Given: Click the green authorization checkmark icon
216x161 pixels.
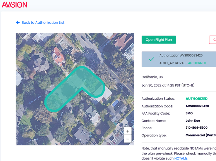Looking at the screenshot, I should click(x=151, y=59).
